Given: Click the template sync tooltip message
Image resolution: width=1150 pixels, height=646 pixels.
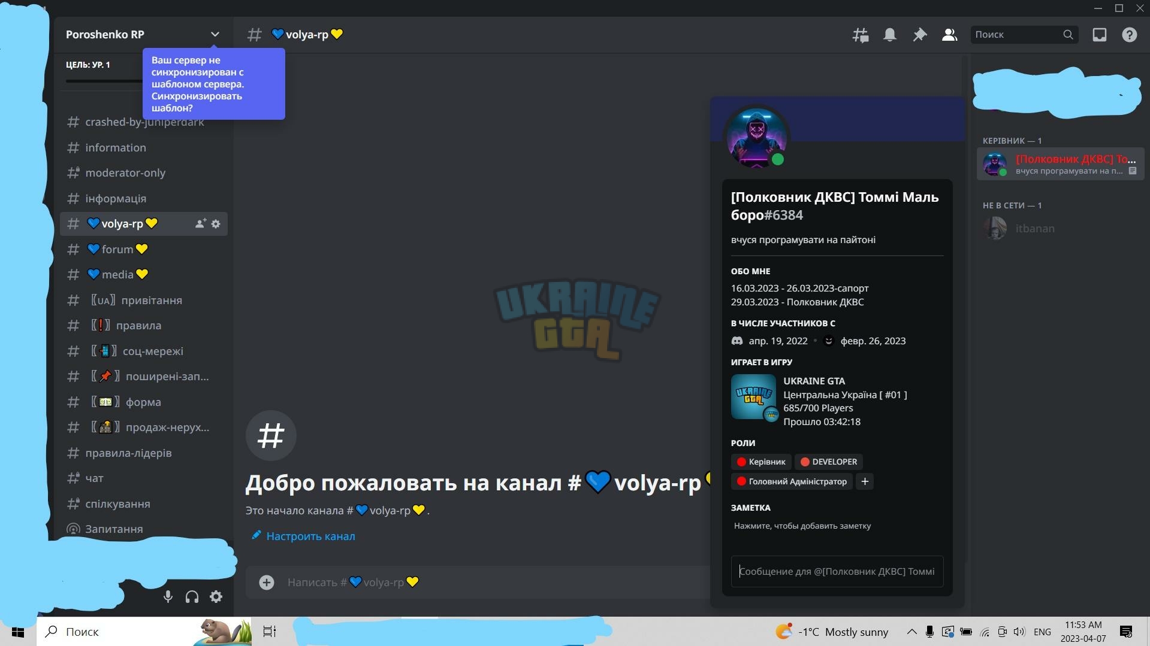Looking at the screenshot, I should (x=214, y=84).
